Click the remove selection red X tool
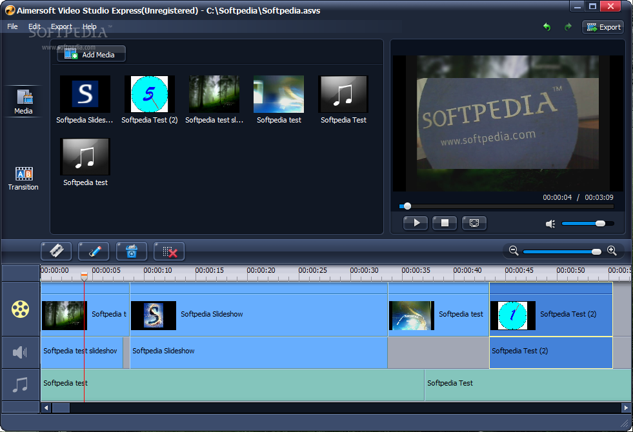This screenshot has width=633, height=432. [169, 251]
